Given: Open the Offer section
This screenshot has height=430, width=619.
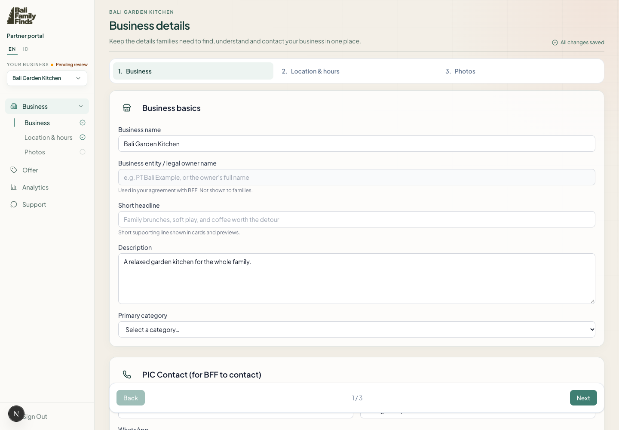Looking at the screenshot, I should [x=47, y=170].
